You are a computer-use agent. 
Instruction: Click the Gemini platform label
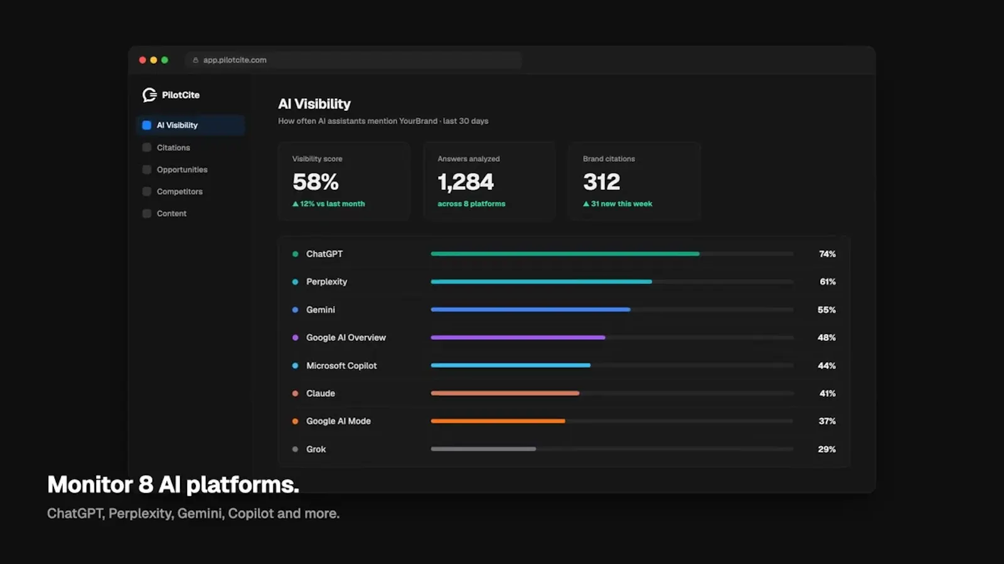pos(321,310)
